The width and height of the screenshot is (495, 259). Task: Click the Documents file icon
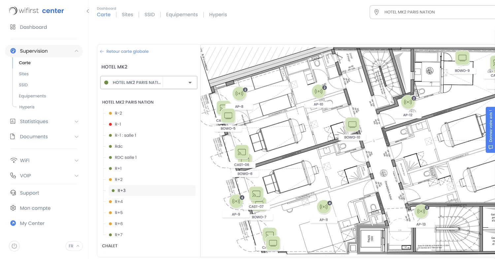point(13,136)
